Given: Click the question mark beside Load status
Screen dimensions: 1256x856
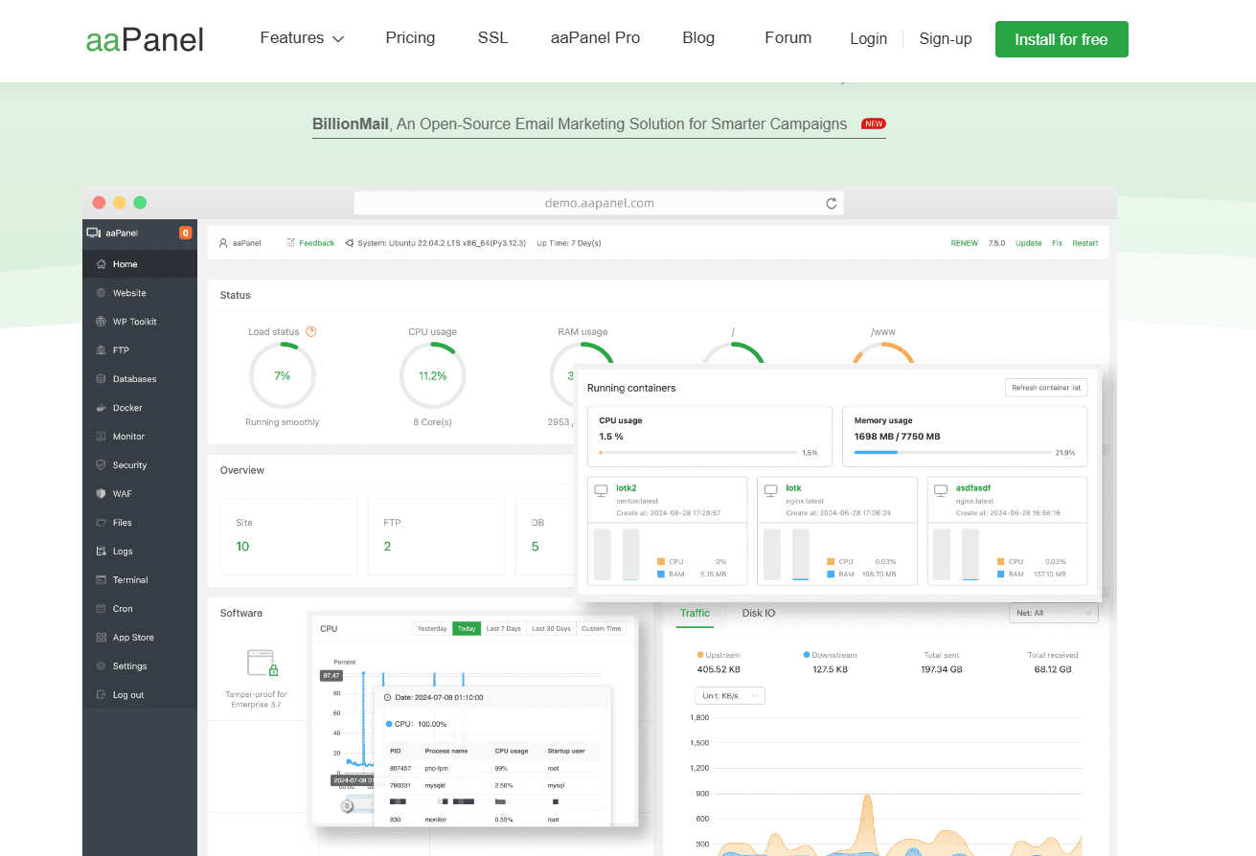Looking at the screenshot, I should tap(311, 331).
